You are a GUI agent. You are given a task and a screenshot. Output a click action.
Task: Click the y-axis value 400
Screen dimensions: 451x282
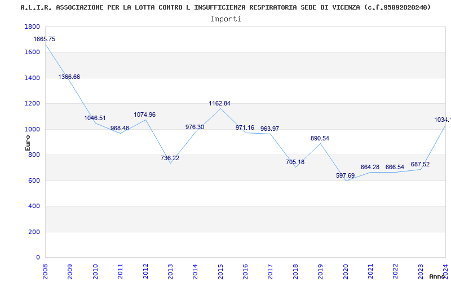click(34, 206)
